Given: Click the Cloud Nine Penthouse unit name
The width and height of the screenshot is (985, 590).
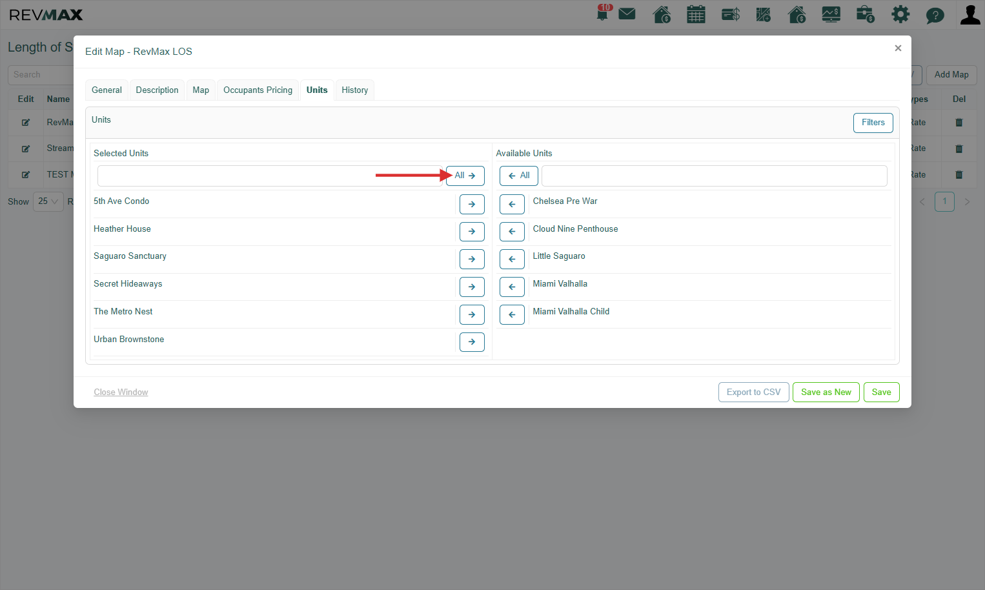Looking at the screenshot, I should click(x=575, y=229).
